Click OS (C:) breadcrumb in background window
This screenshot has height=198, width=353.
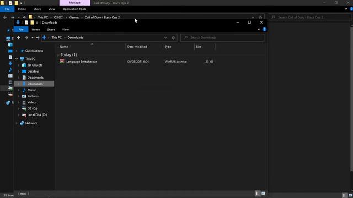(58, 17)
